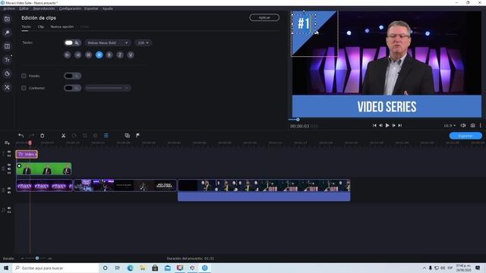Switch to the Nueva opción tab
Viewport: 486px width, 273px height.
[x=62, y=27]
